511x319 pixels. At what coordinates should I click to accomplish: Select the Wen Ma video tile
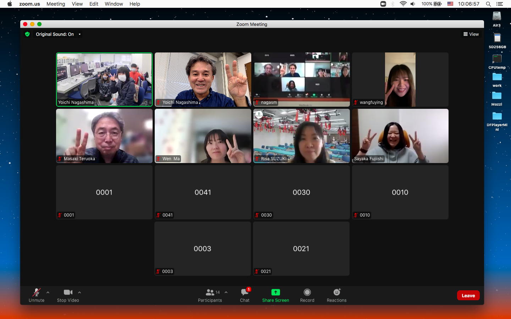(x=203, y=136)
